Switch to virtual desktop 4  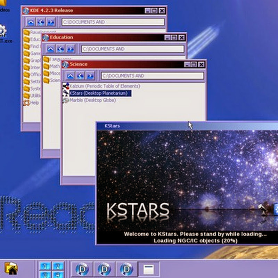coord(58,274)
